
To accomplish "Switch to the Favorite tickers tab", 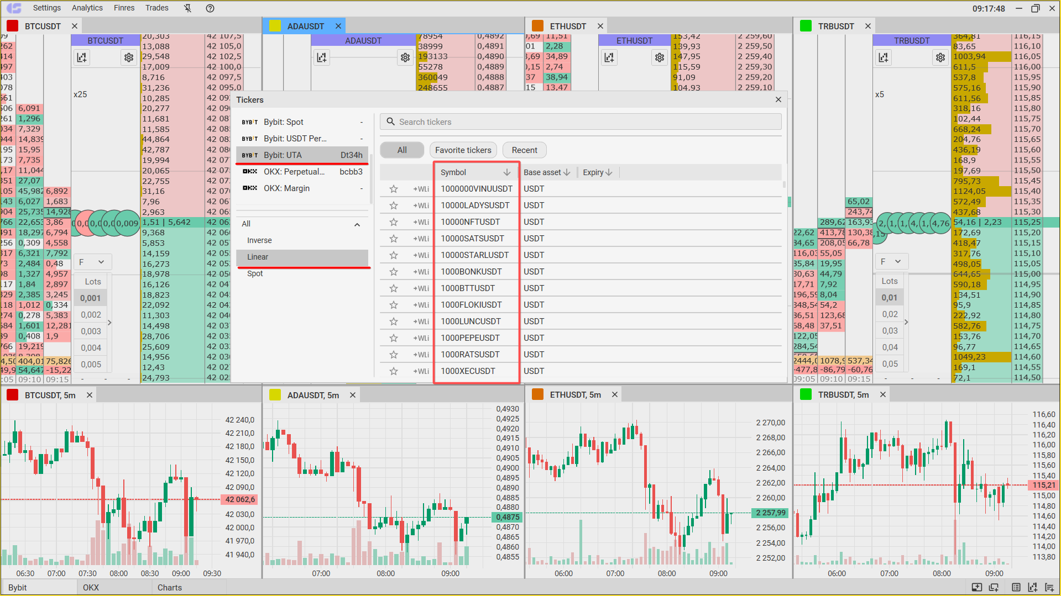I will pyautogui.click(x=463, y=150).
